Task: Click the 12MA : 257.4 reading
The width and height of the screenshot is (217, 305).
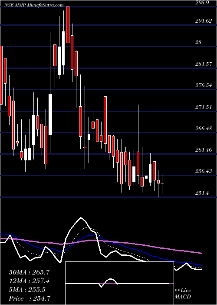Action: pyautogui.click(x=29, y=281)
